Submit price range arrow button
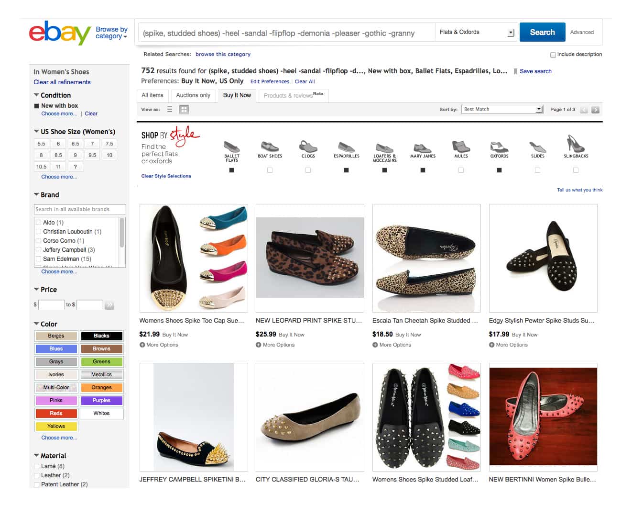 (x=109, y=305)
